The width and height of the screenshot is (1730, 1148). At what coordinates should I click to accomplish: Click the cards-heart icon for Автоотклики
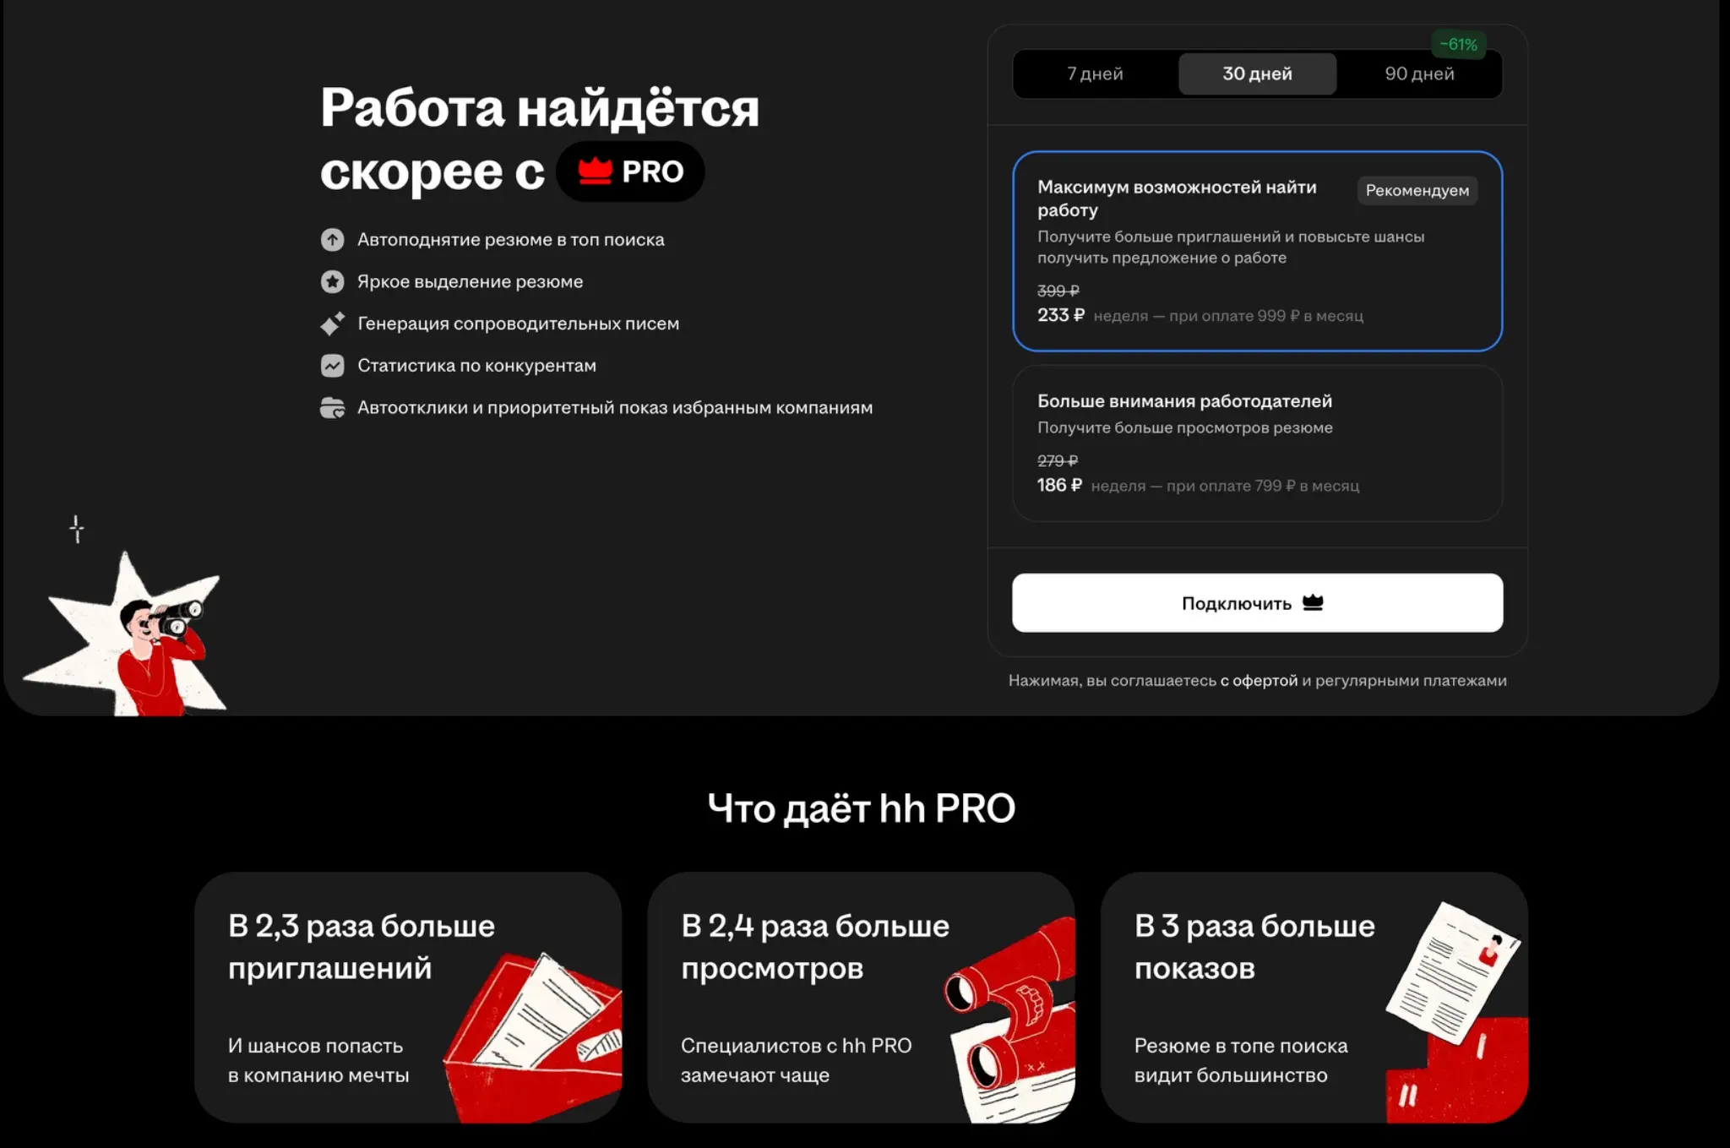tap(332, 408)
